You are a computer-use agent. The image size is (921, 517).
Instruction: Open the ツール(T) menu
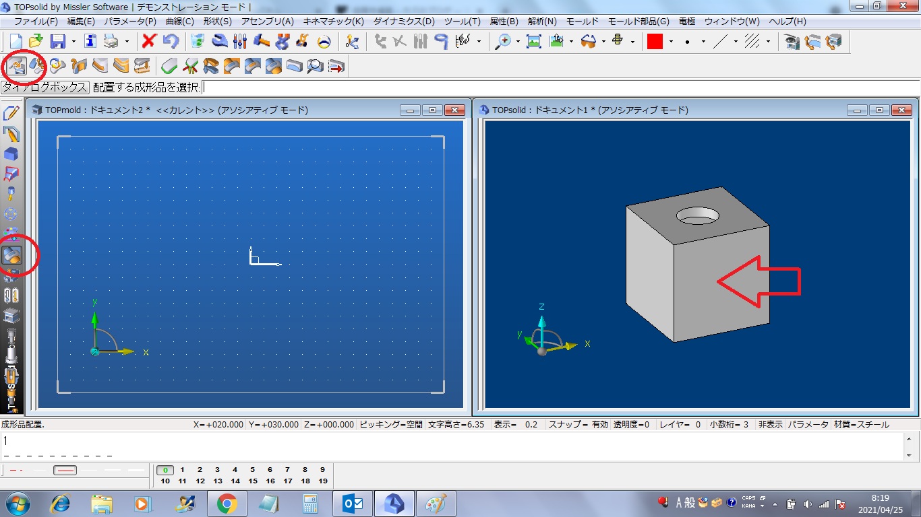coord(462,22)
